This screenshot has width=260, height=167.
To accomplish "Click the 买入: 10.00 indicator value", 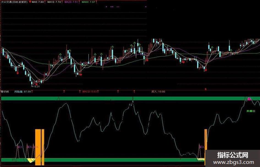I will pos(158,91).
